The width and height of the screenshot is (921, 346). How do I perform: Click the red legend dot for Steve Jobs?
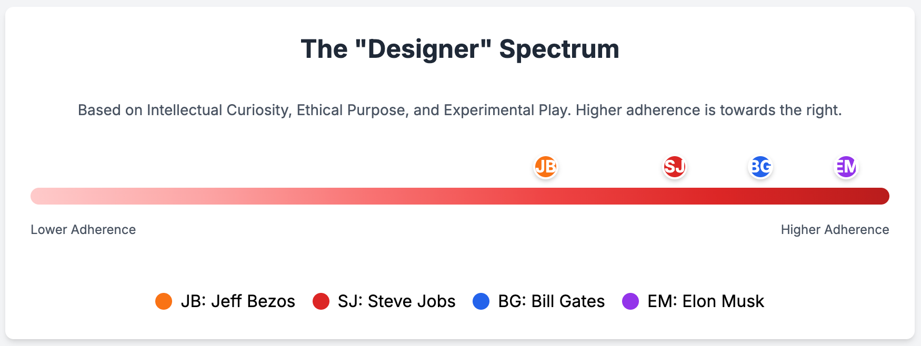(321, 301)
